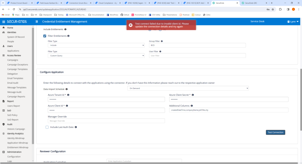Image resolution: width=302 pixels, height=164 pixels.
Task: Show info for Include Last Auth Date
Action: tap(76, 127)
